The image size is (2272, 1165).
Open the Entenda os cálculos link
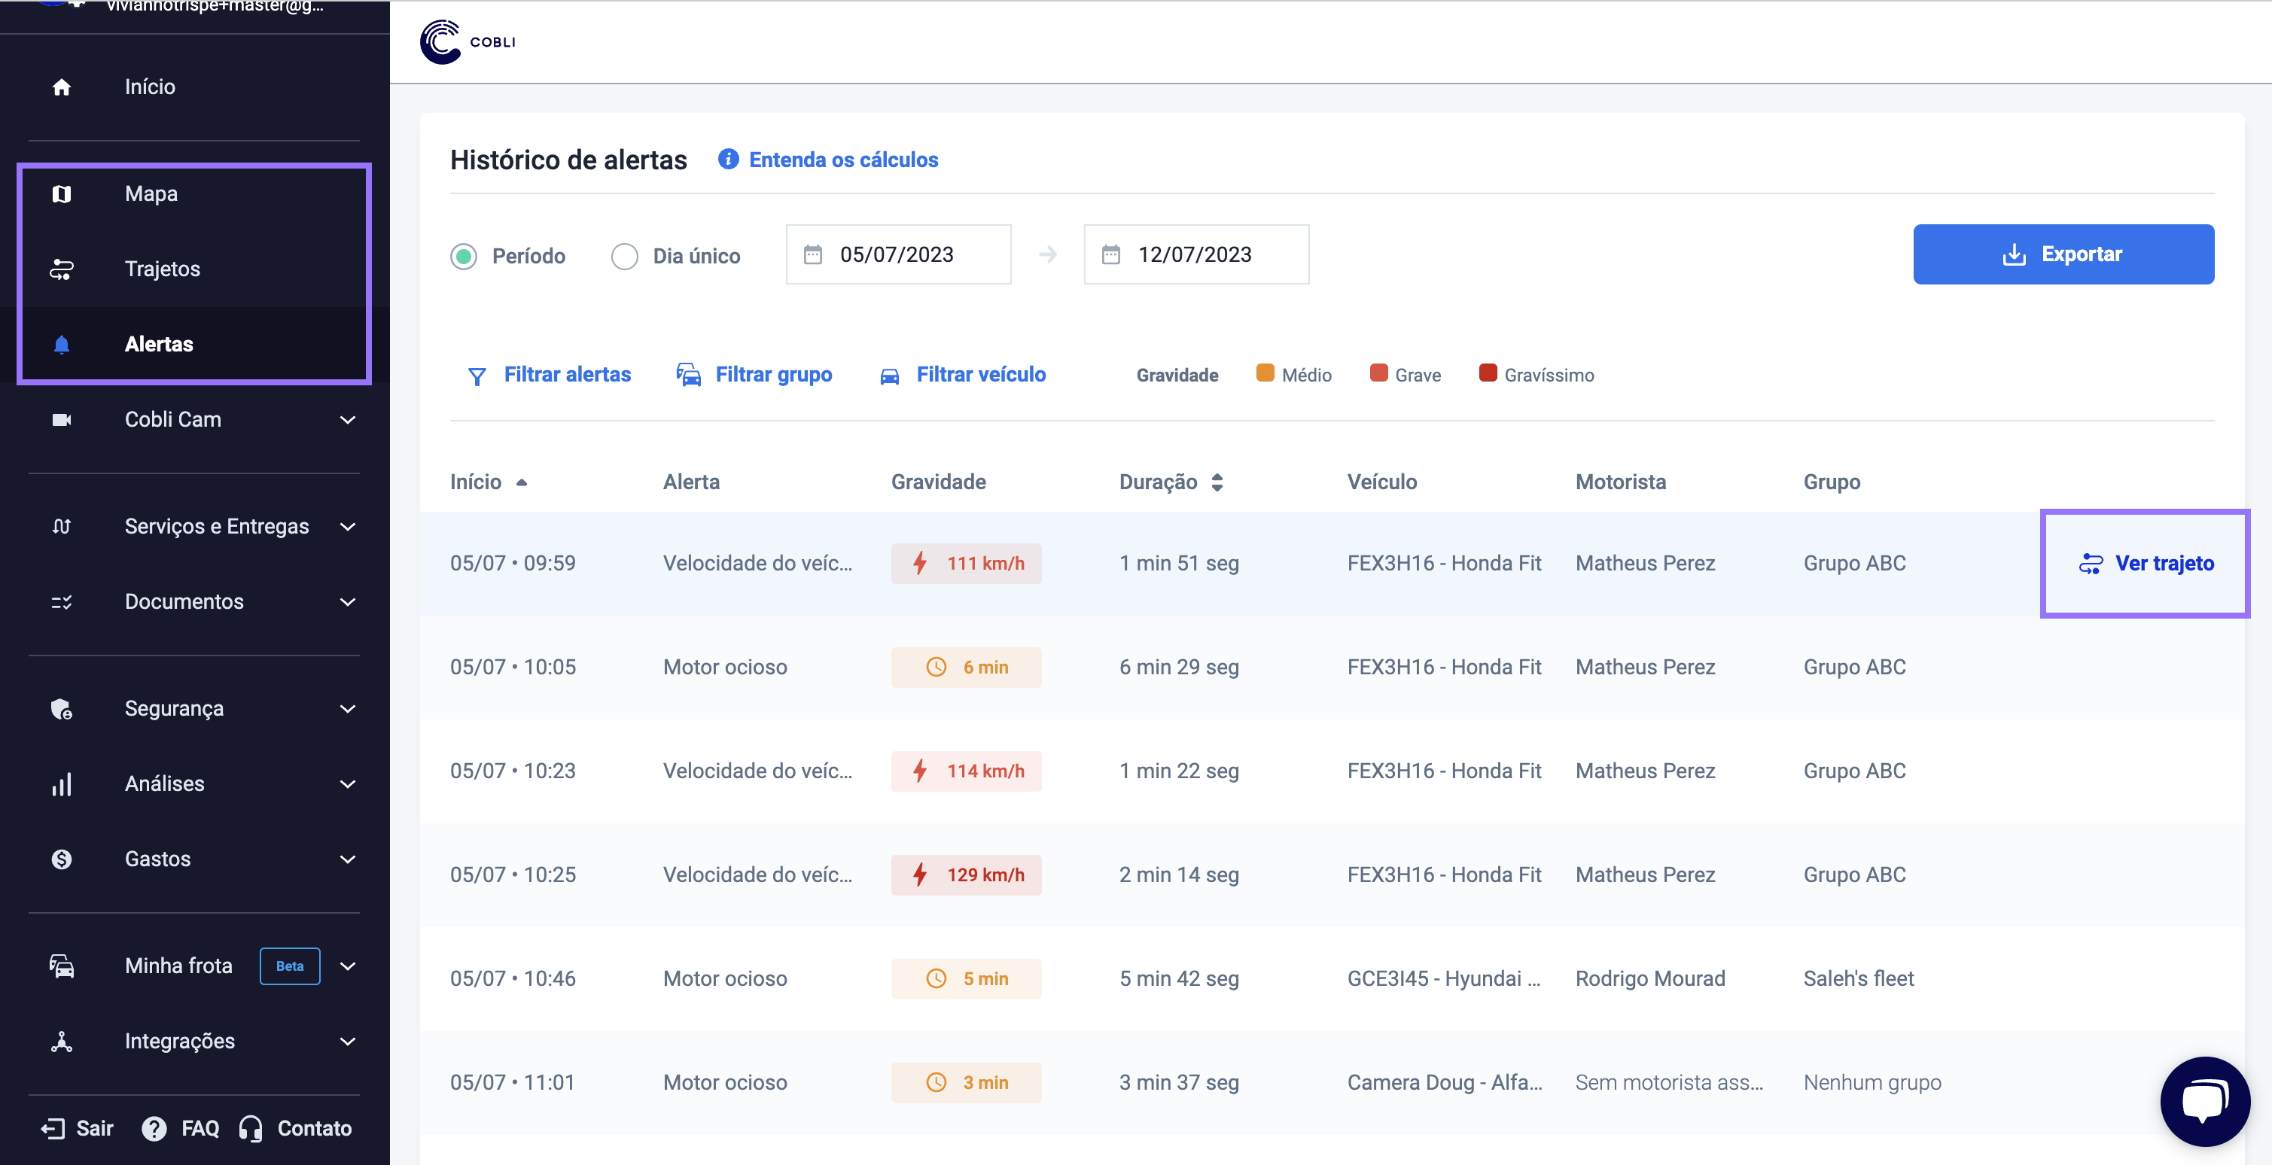pos(843,160)
